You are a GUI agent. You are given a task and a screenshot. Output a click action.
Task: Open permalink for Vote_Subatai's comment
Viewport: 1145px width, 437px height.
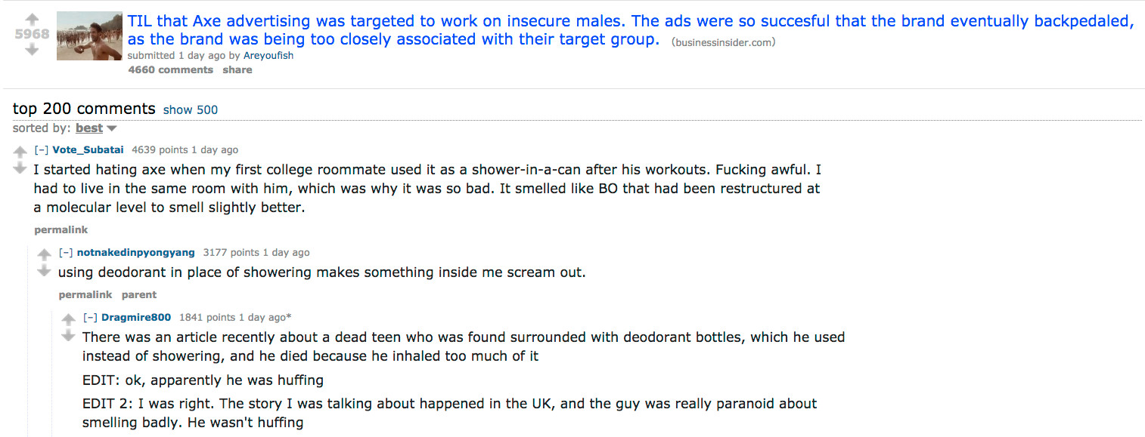click(x=61, y=229)
